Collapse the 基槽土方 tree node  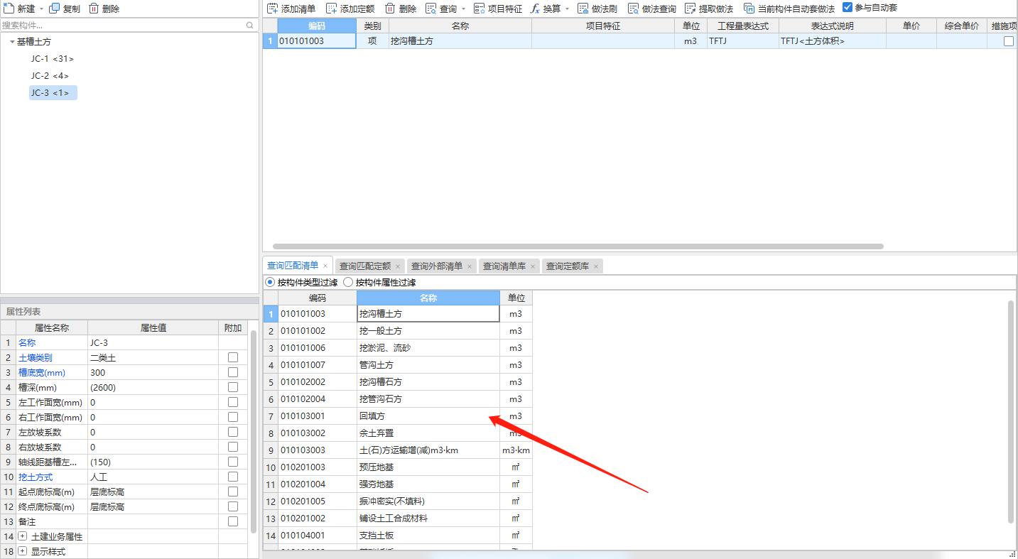pyautogui.click(x=12, y=42)
